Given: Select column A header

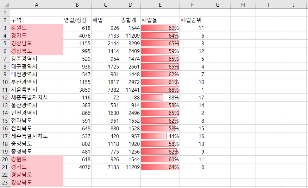Looking at the screenshot, I should 36,5.
